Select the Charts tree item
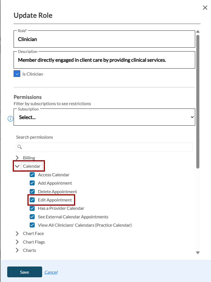The width and height of the screenshot is (211, 282). [29, 250]
